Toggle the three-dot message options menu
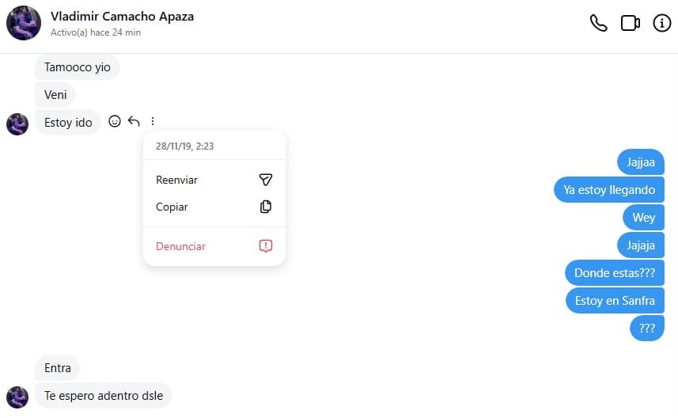This screenshot has height=418, width=678. [153, 121]
